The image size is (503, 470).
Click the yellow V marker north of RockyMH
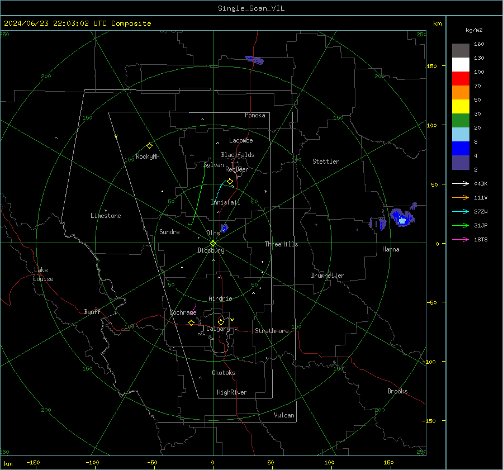[x=116, y=136]
